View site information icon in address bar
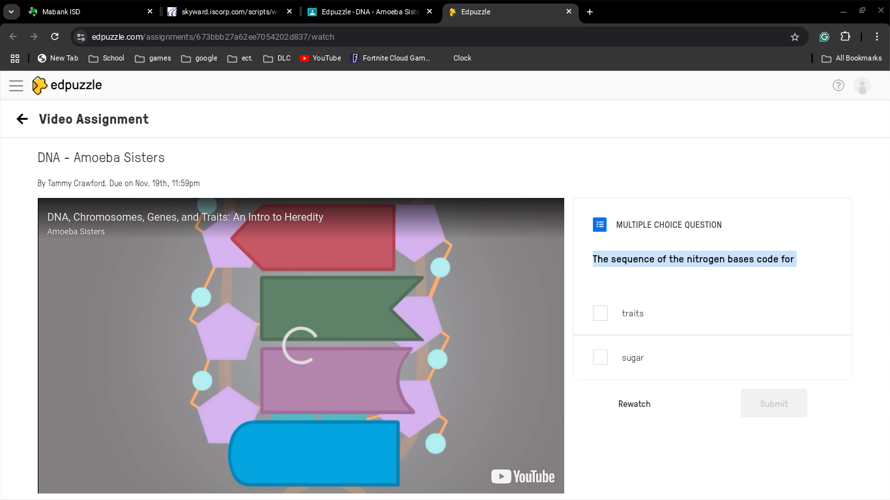 pyautogui.click(x=80, y=37)
